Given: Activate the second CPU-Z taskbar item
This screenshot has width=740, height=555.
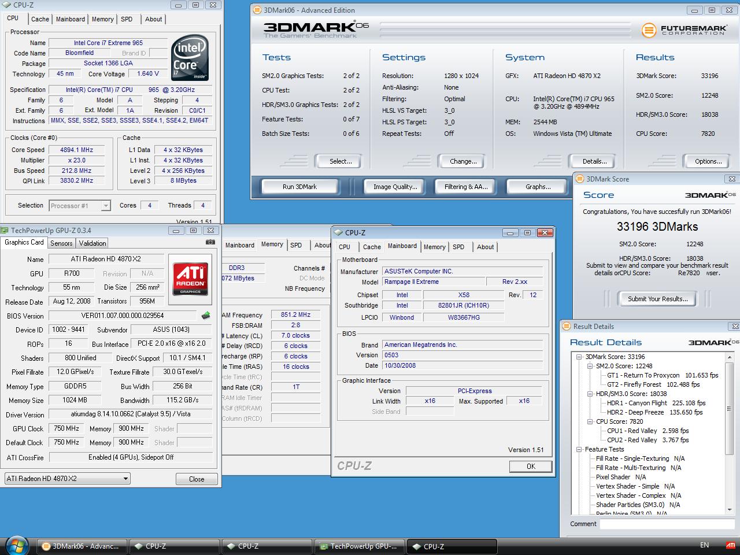Looking at the screenshot, I should tap(266, 546).
